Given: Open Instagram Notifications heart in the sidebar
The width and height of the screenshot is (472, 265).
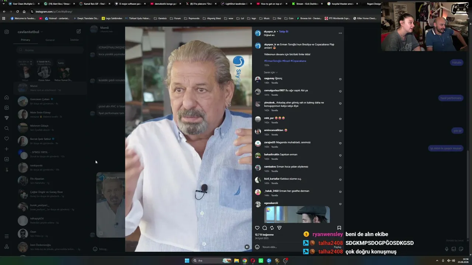Looking at the screenshot, I should click(7, 139).
